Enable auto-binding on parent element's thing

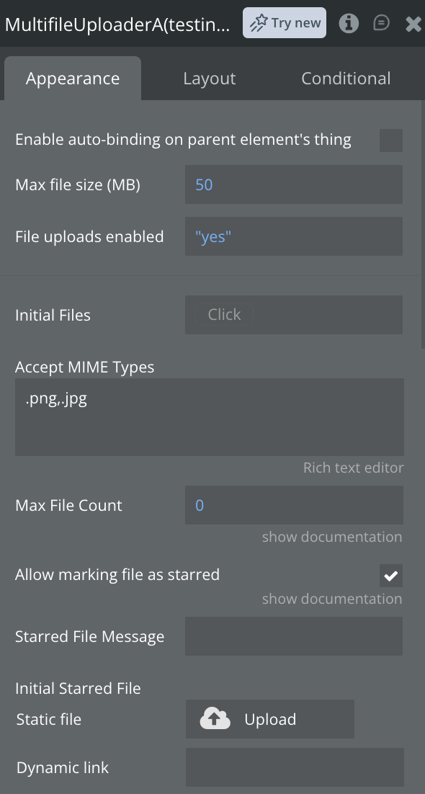(391, 140)
